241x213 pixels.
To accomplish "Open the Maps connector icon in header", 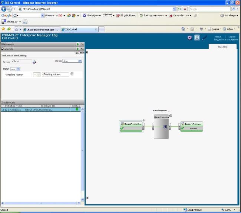I will 204,38.
